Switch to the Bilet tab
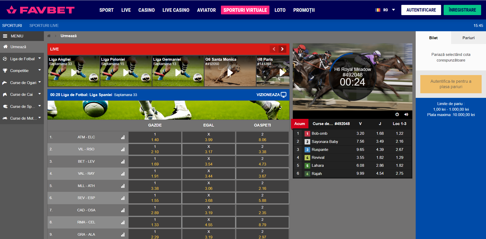 pyautogui.click(x=433, y=38)
